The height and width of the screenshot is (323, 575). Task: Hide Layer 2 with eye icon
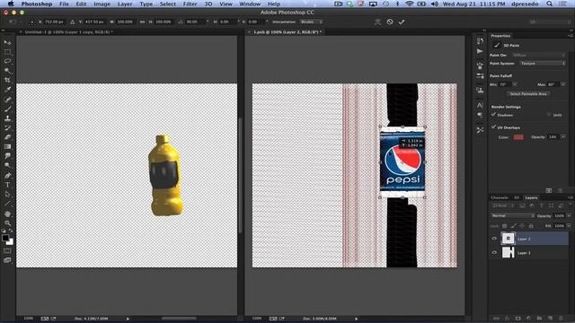click(494, 239)
